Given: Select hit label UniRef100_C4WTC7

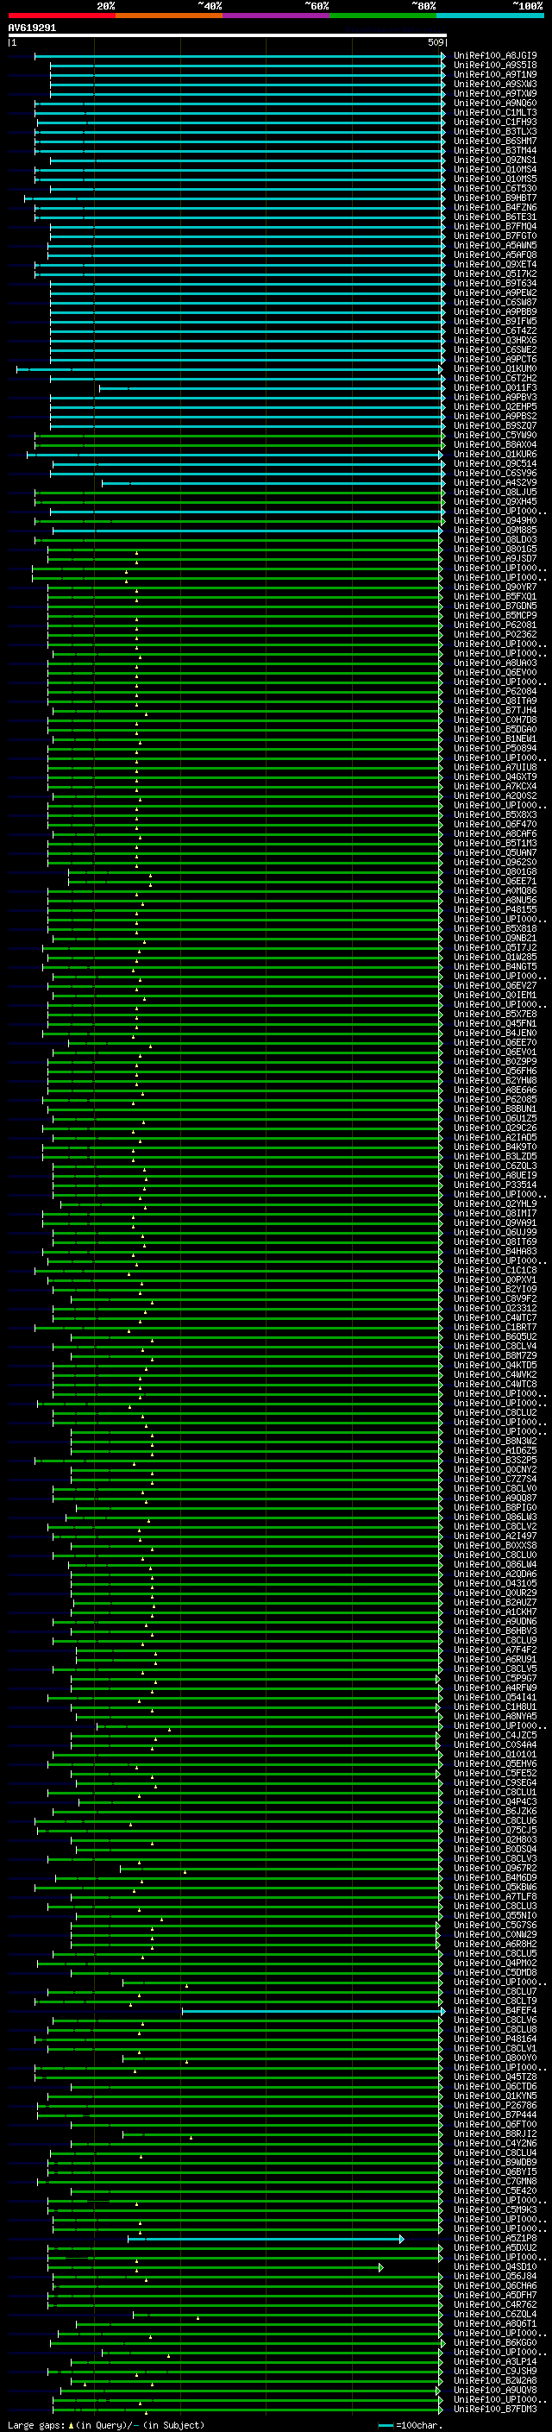Looking at the screenshot, I should coord(495,1318).
